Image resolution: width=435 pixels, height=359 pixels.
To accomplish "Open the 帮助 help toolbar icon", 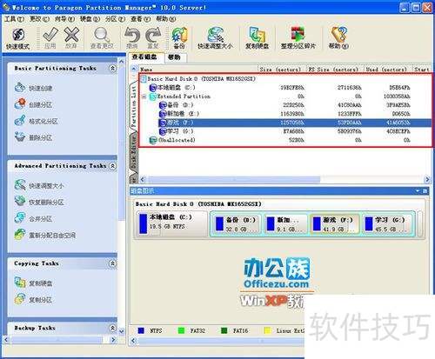I will point(338,38).
